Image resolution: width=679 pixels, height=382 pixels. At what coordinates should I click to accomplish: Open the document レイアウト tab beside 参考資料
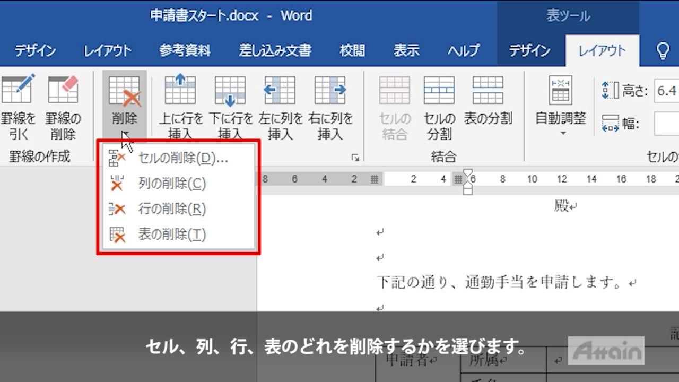[107, 51]
